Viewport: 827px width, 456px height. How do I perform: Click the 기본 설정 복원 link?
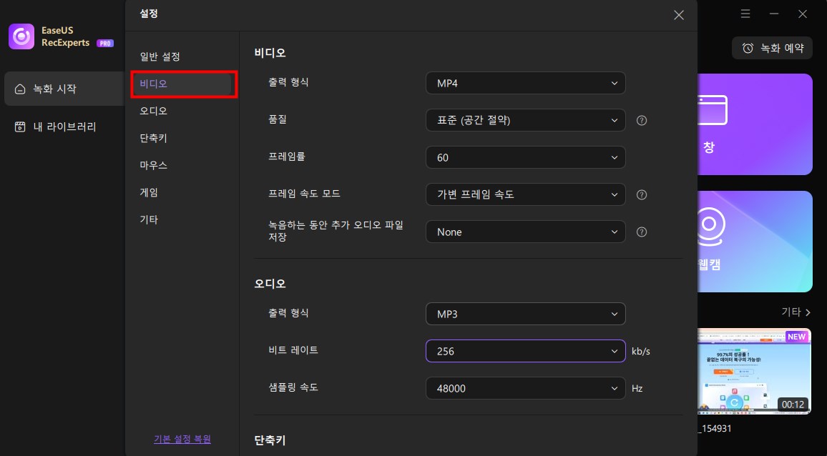182,440
